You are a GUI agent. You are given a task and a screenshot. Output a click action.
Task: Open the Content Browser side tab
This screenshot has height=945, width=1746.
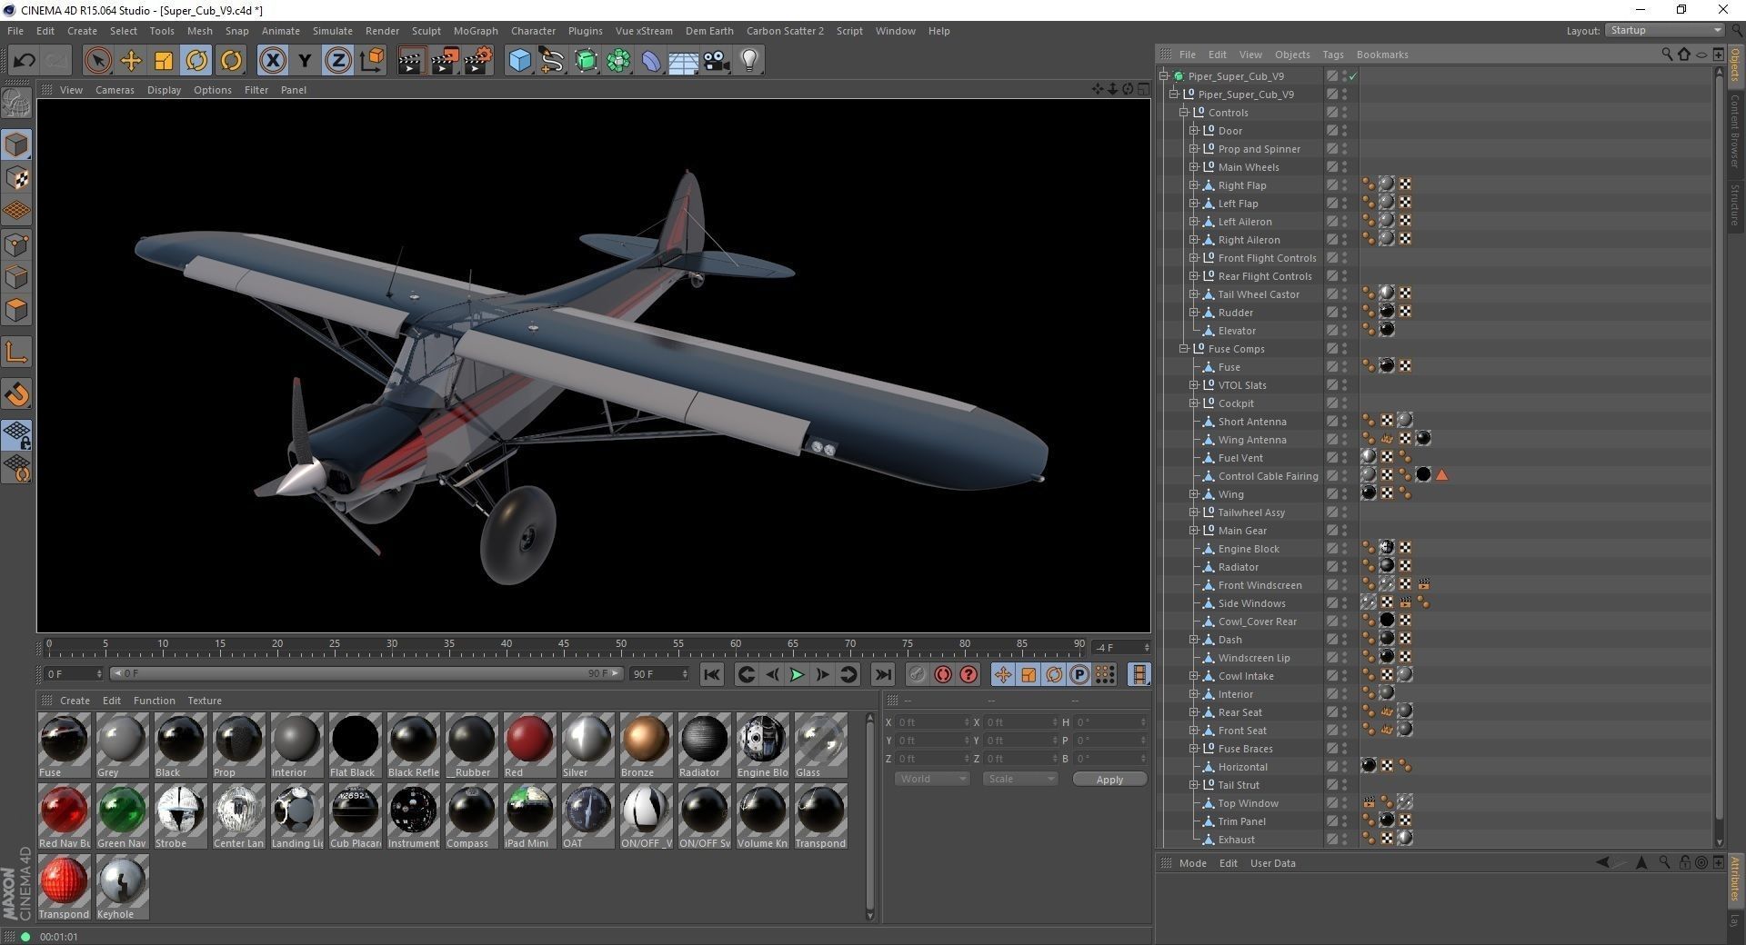click(1735, 130)
